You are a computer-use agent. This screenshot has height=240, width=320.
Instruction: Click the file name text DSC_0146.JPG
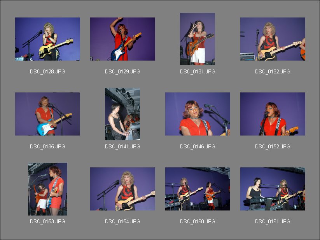[198, 146]
